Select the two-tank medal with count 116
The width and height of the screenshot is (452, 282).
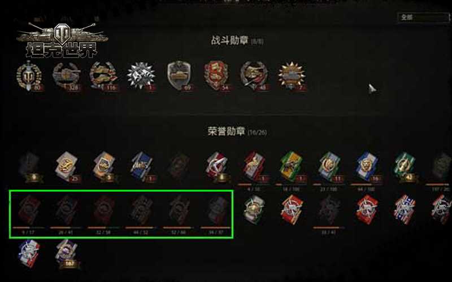click(104, 76)
